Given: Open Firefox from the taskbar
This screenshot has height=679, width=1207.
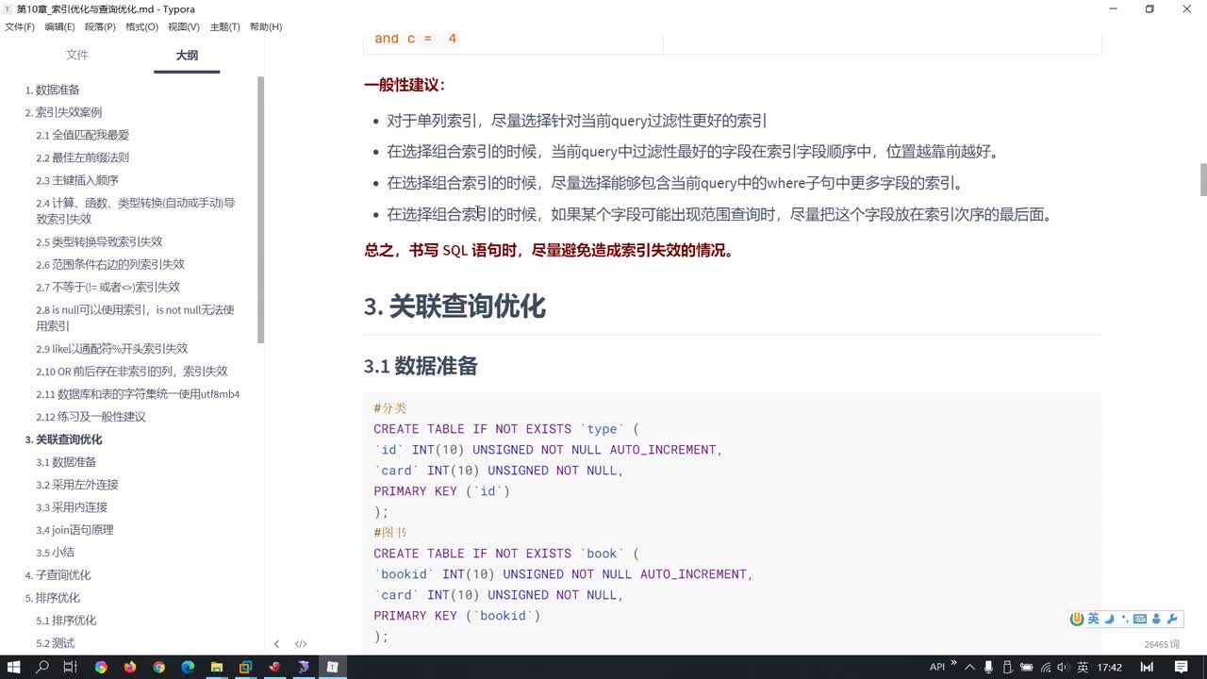Looking at the screenshot, I should click(129, 667).
